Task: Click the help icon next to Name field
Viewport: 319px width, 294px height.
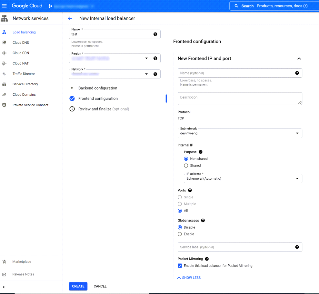Action: coord(155,34)
